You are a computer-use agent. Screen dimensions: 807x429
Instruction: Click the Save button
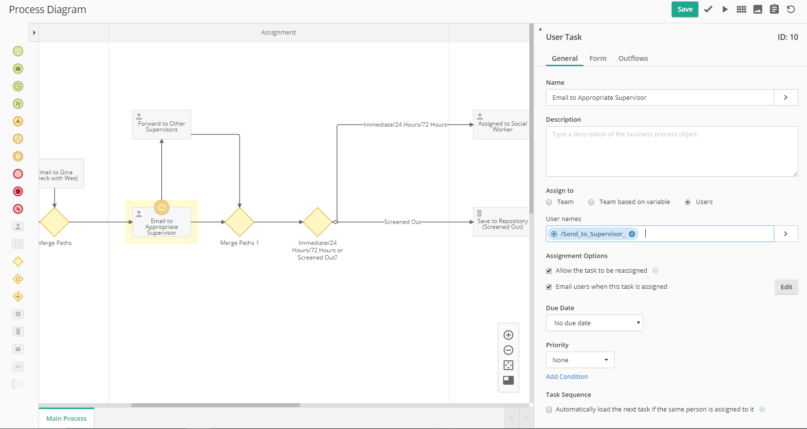pyautogui.click(x=684, y=9)
